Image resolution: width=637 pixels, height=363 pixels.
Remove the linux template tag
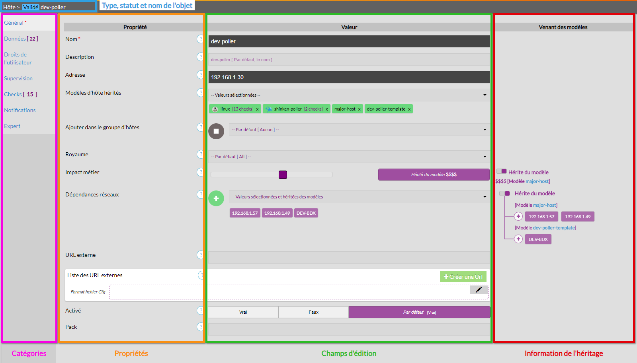[x=258, y=109]
